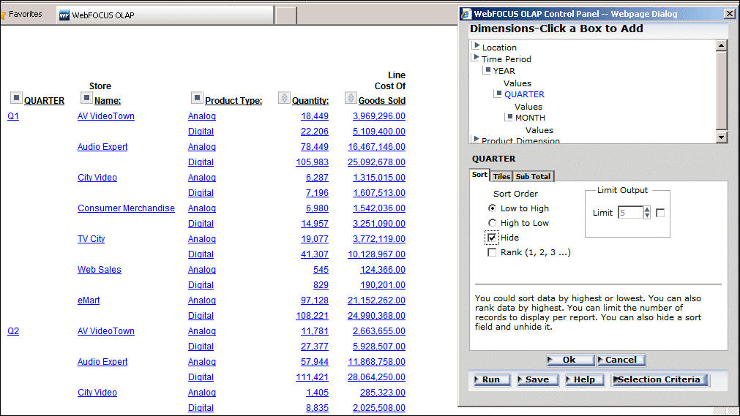
Task: Click Values under MONTH in tree
Action: (539, 130)
